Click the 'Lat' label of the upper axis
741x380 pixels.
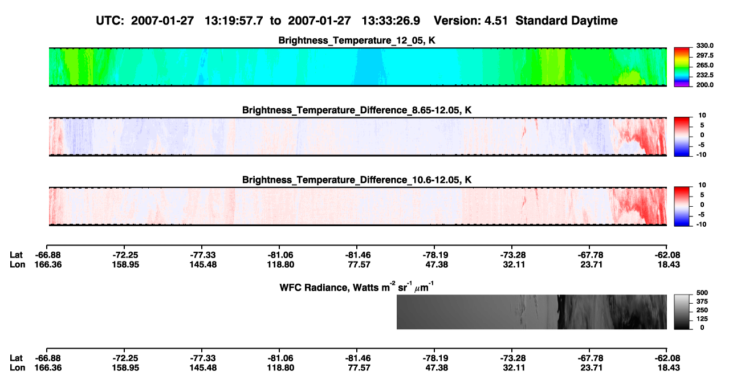click(x=17, y=255)
